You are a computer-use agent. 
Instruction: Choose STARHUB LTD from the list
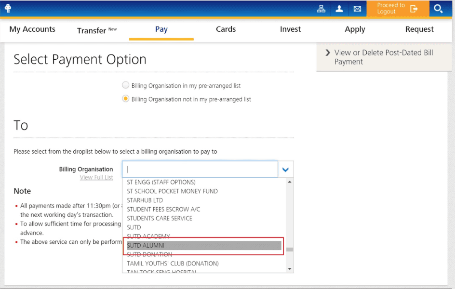145,200
